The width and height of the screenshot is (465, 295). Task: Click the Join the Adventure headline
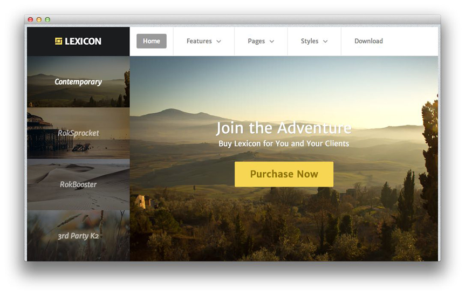pyautogui.click(x=284, y=128)
